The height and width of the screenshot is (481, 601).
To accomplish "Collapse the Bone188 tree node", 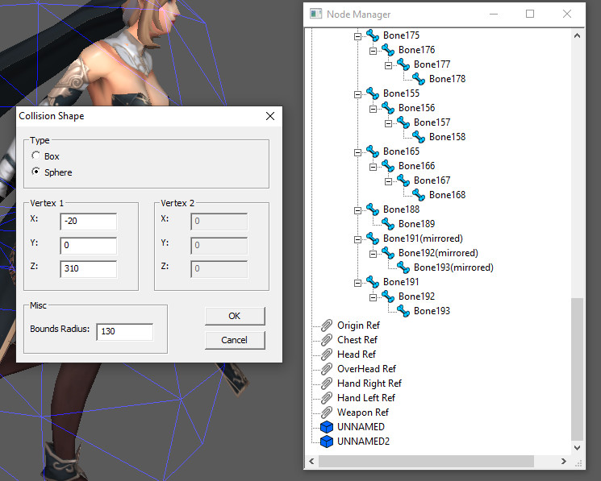I will (357, 210).
